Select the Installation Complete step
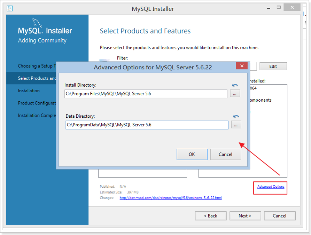The height and width of the screenshot is (235, 311). (x=37, y=116)
